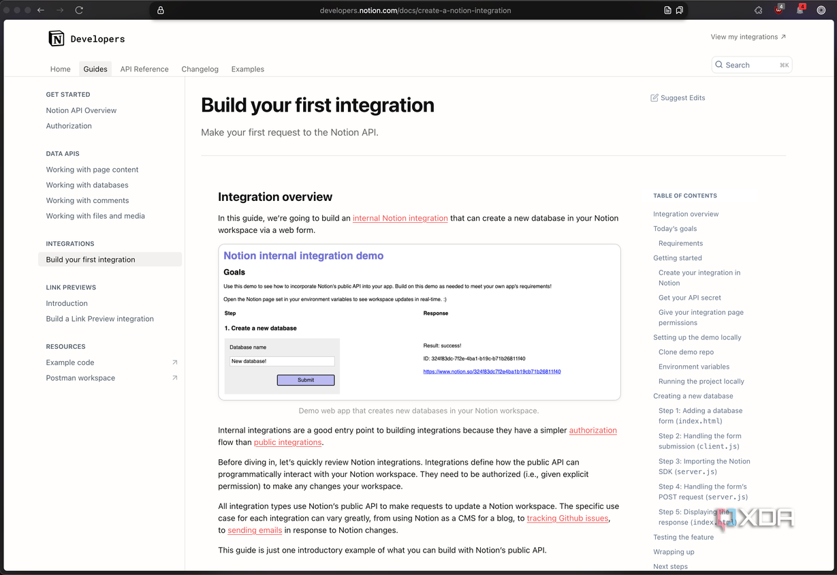Click the notification bell extension icon
837x575 pixels.
(800, 10)
